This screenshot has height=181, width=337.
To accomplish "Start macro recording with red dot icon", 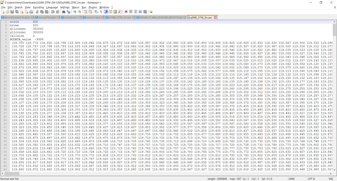I will pyautogui.click(x=126, y=12).
